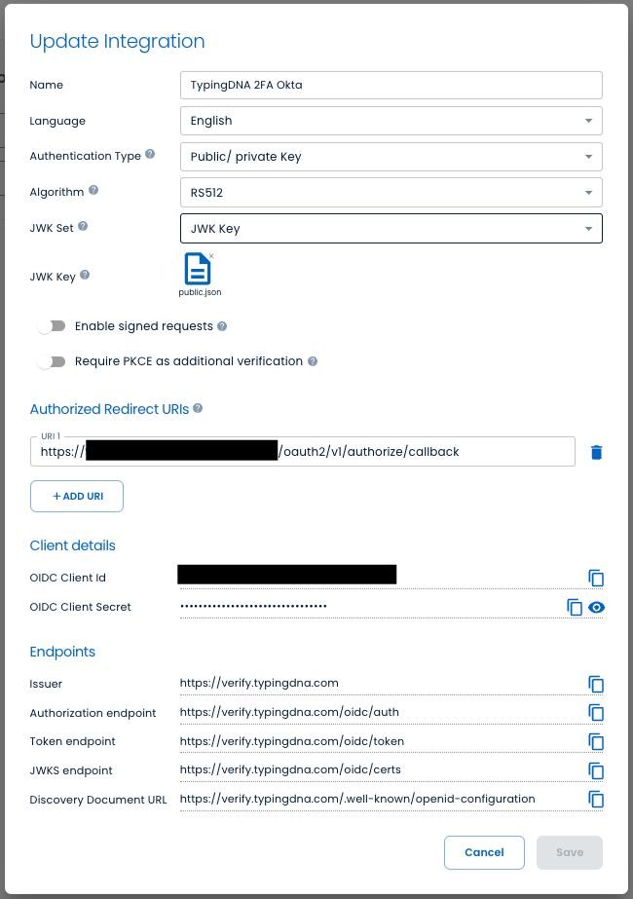Click the public.json file icon
The image size is (633, 899).
(198, 269)
